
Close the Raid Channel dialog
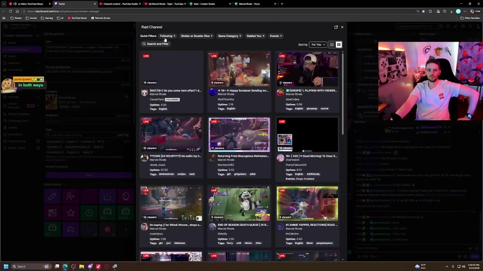coord(342,27)
